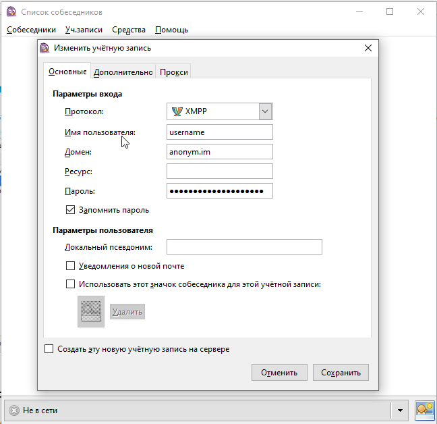Image resolution: width=437 pixels, height=424 pixels.
Task: Click the Pidgin icon in dialog title bar
Action: [45, 48]
